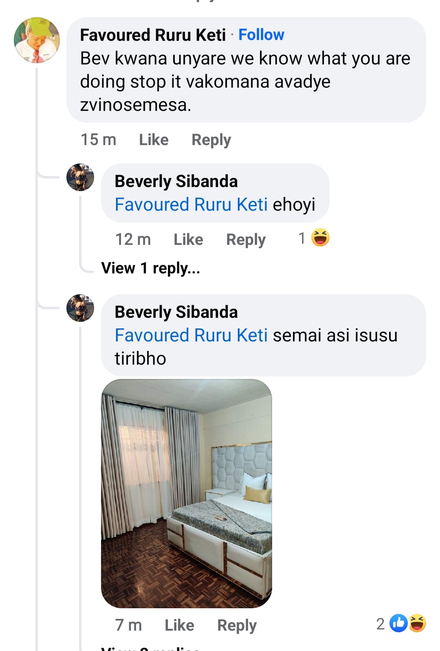Screen dimensions: 440x651
Task: Reply to Beverly's 12 m ehoyi comment
Action: (x=246, y=240)
